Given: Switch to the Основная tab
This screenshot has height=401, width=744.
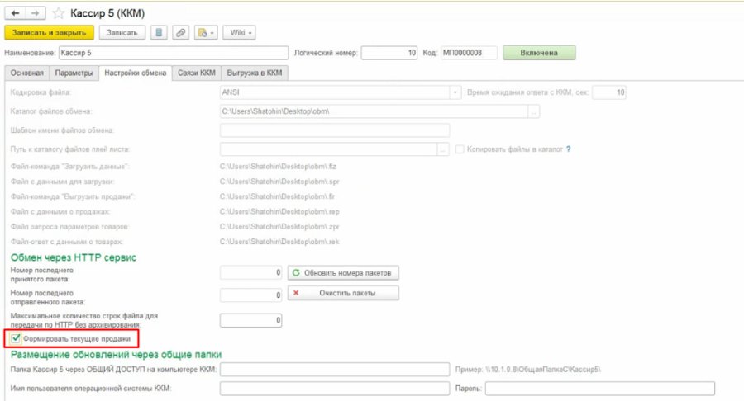Looking at the screenshot, I should (27, 73).
